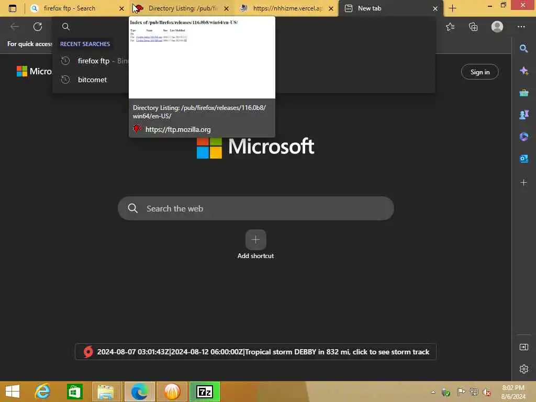The height and width of the screenshot is (402, 536).
Task: Click the https://ftp.mozilla.org preview link
Action: pos(178,130)
